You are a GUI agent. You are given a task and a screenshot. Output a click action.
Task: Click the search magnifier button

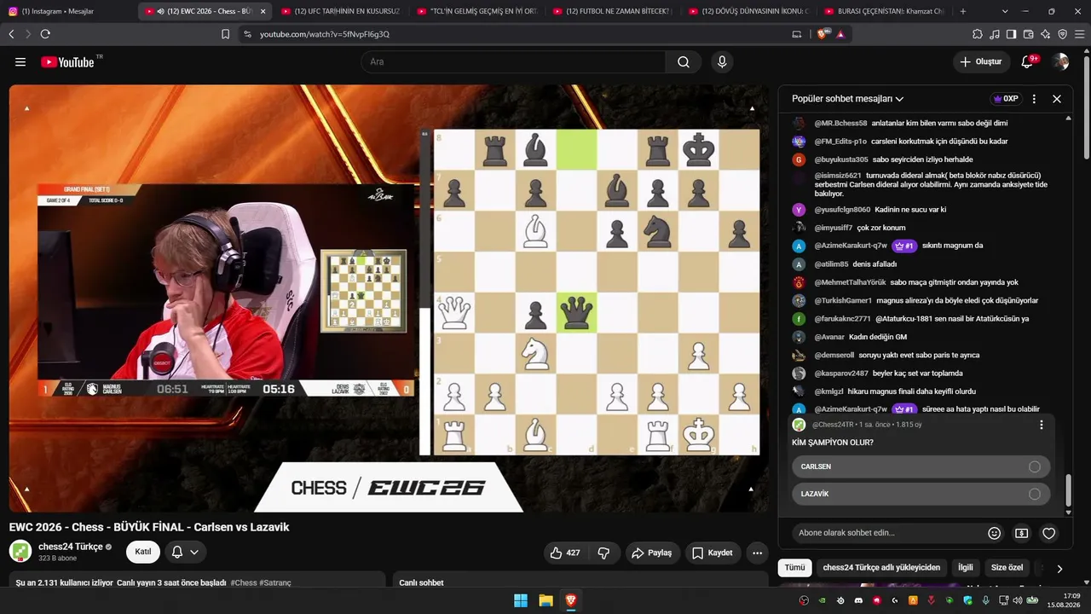click(x=684, y=62)
